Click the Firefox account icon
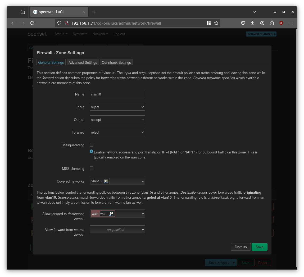The height and width of the screenshot is (277, 304). click(x=262, y=23)
